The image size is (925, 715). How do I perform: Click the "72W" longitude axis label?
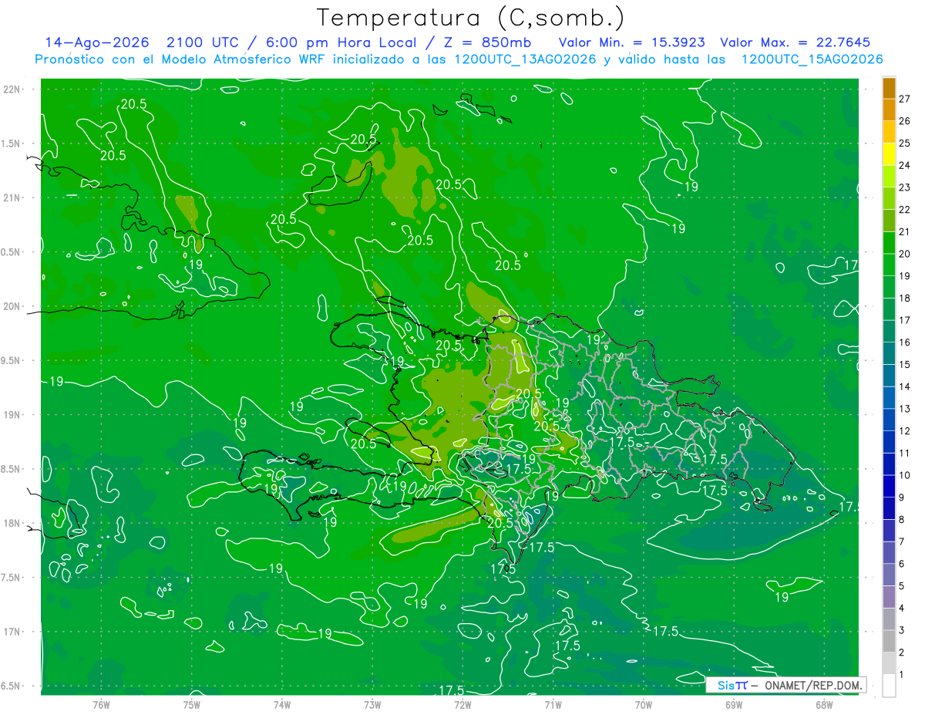click(462, 704)
